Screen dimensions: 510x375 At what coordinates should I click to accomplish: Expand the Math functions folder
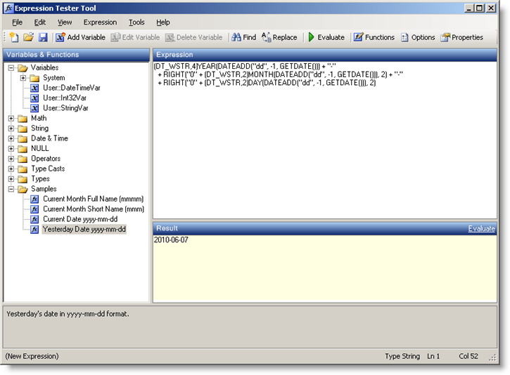point(11,119)
